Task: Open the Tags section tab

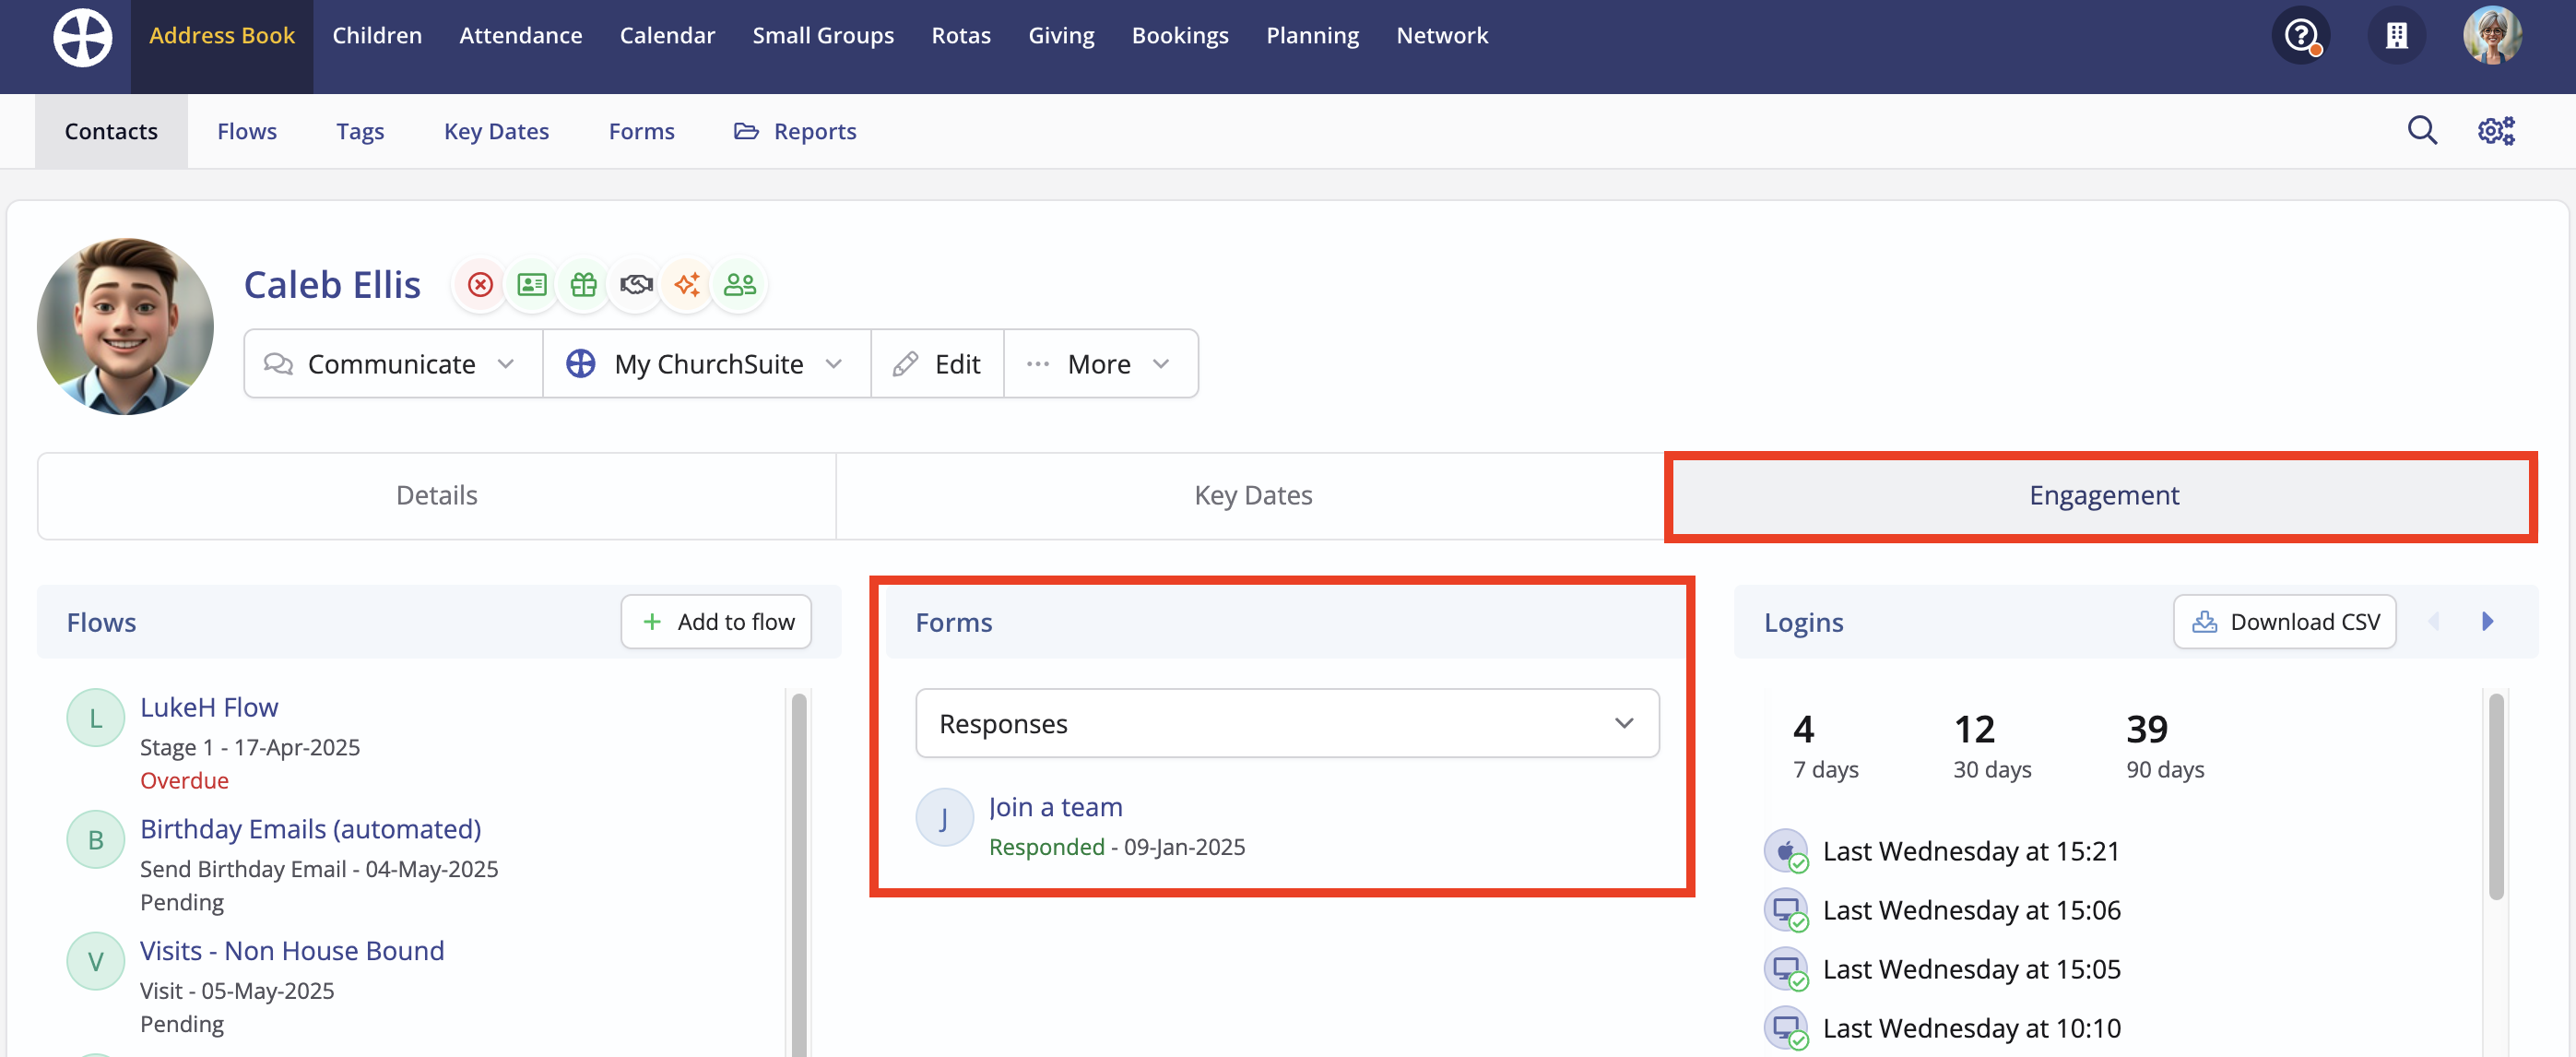Action: point(360,131)
